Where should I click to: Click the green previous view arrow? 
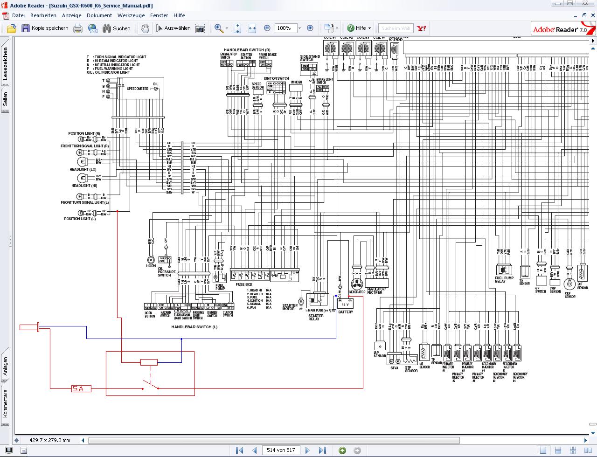(x=342, y=450)
